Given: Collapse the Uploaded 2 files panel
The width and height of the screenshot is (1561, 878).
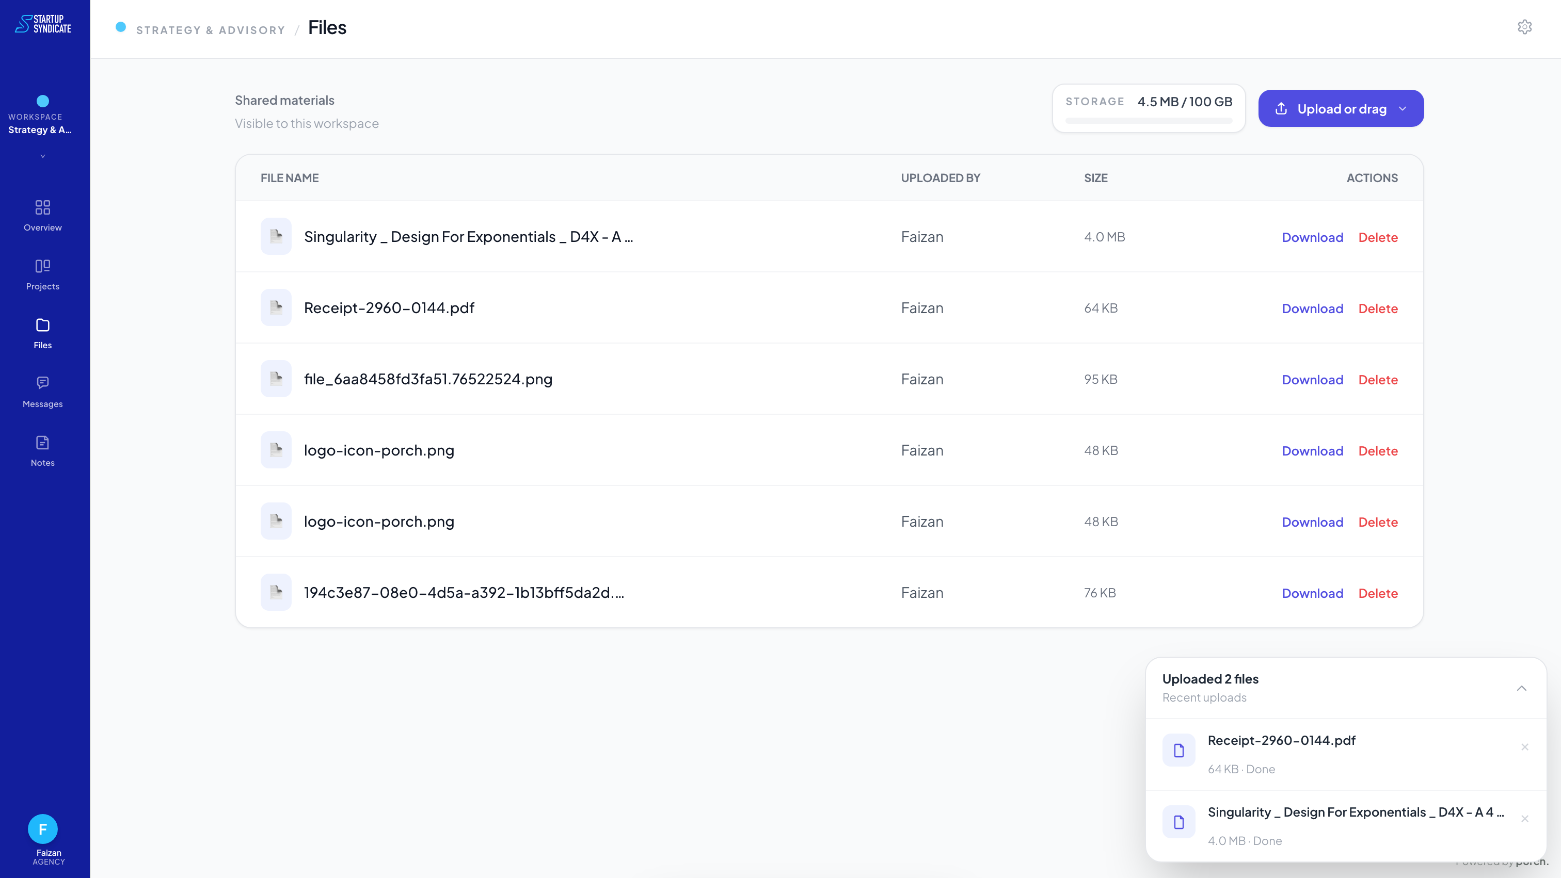Looking at the screenshot, I should coord(1522,688).
